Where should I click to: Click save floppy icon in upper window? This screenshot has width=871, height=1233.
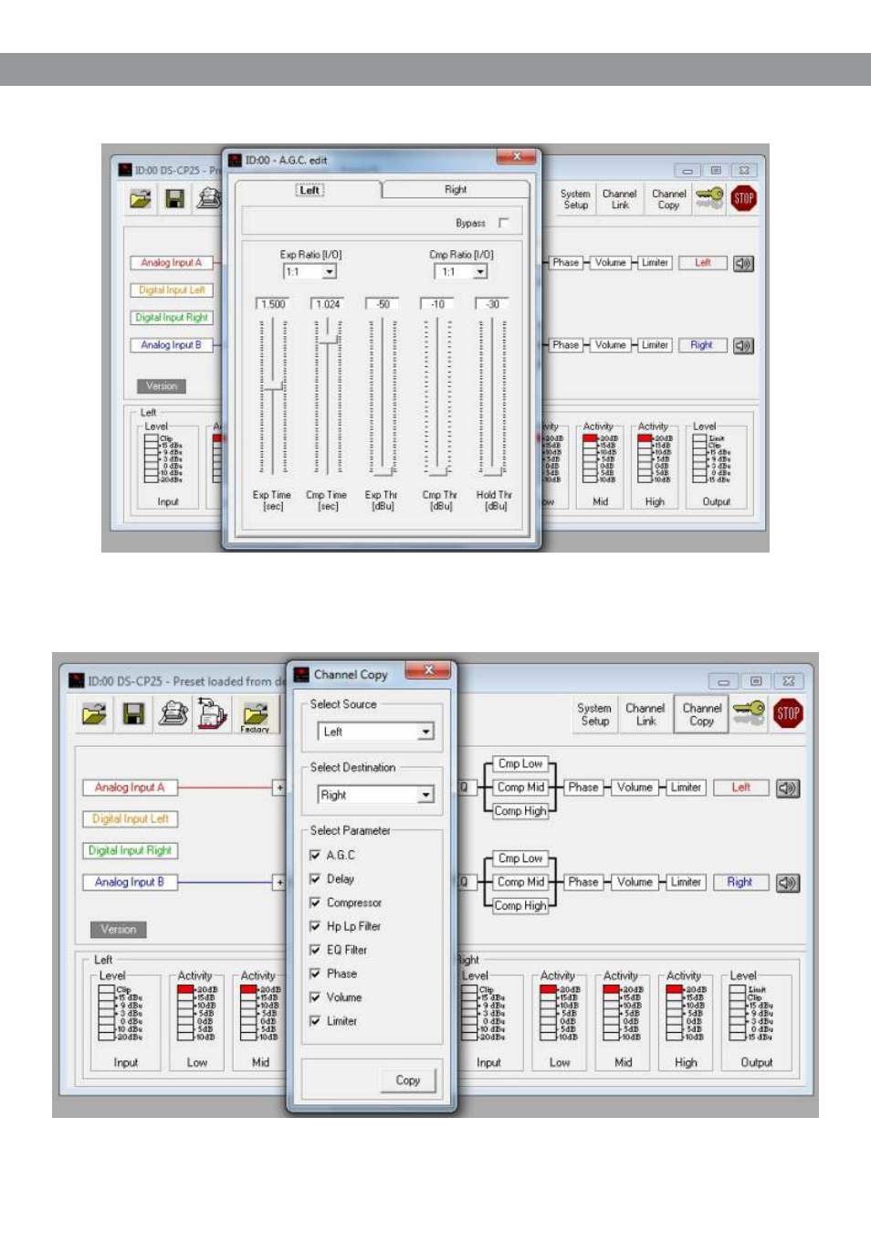(175, 198)
